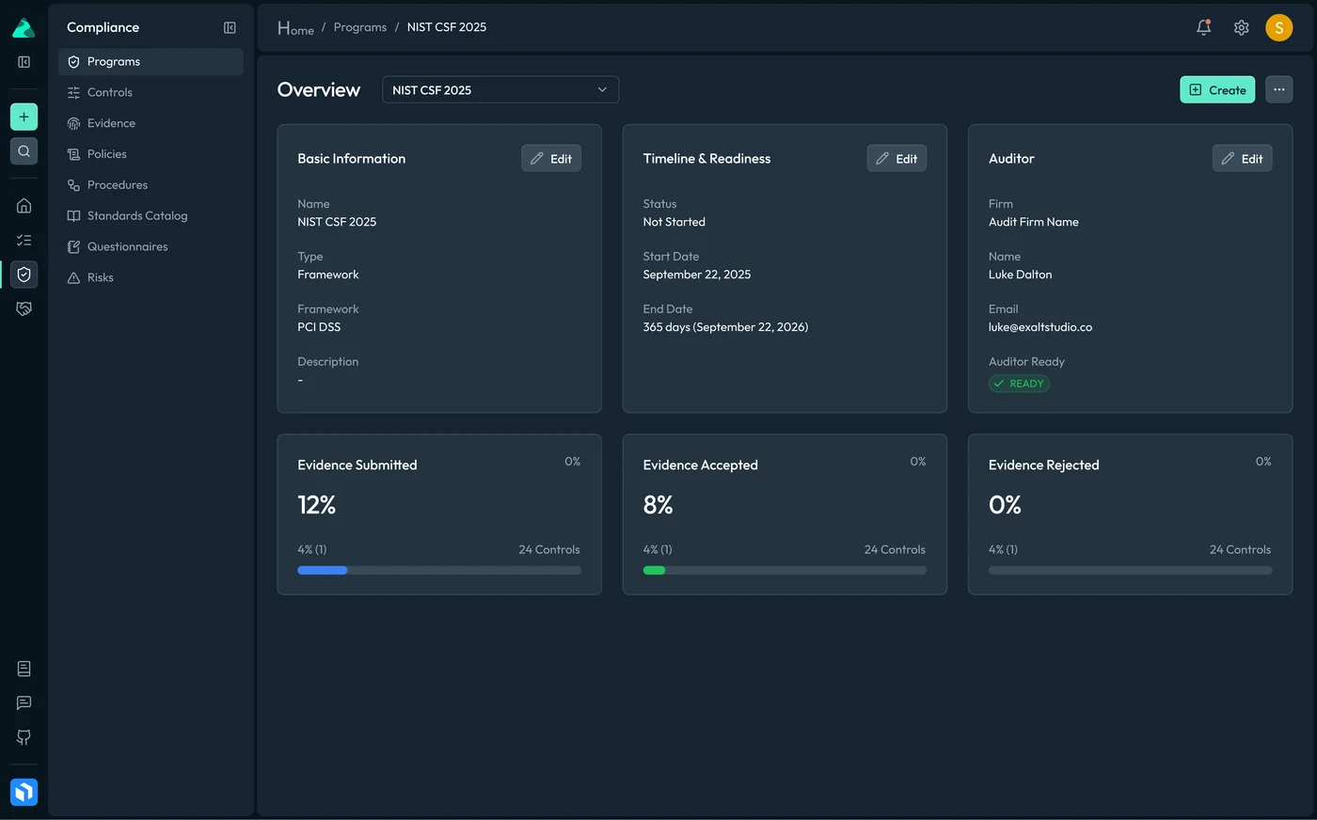Click the NIST CSF 2025 breadcrumb

[447, 27]
